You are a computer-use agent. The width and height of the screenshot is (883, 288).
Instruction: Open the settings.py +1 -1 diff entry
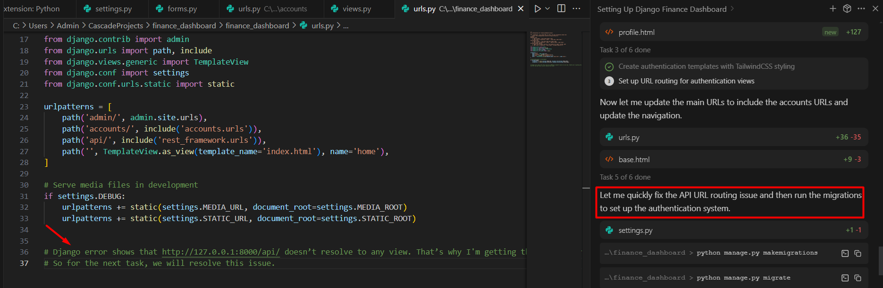click(x=733, y=230)
